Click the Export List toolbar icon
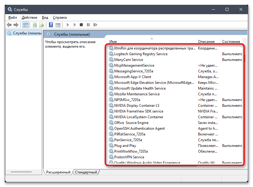 (x=42, y=25)
